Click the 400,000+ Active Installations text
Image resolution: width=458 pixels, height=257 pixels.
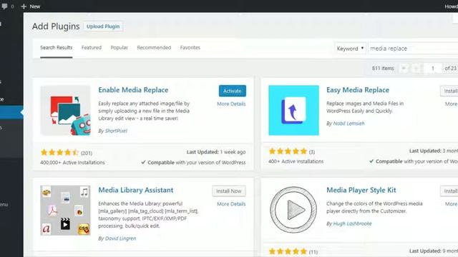click(x=72, y=163)
